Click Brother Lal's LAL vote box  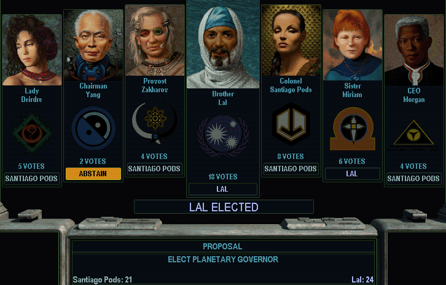223,189
